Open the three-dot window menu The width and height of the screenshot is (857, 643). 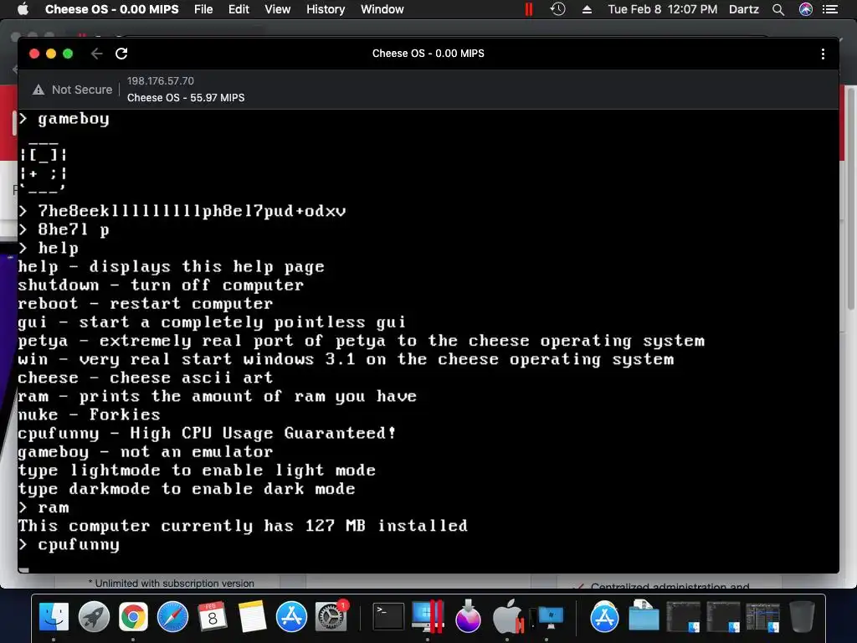point(823,54)
